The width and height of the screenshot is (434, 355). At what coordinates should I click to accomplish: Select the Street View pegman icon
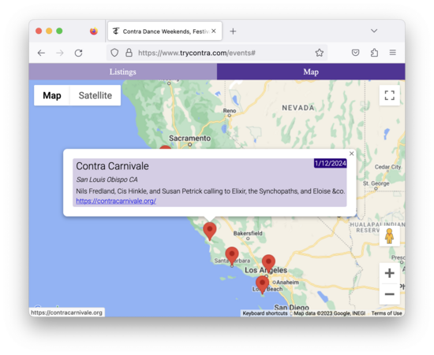click(x=389, y=236)
